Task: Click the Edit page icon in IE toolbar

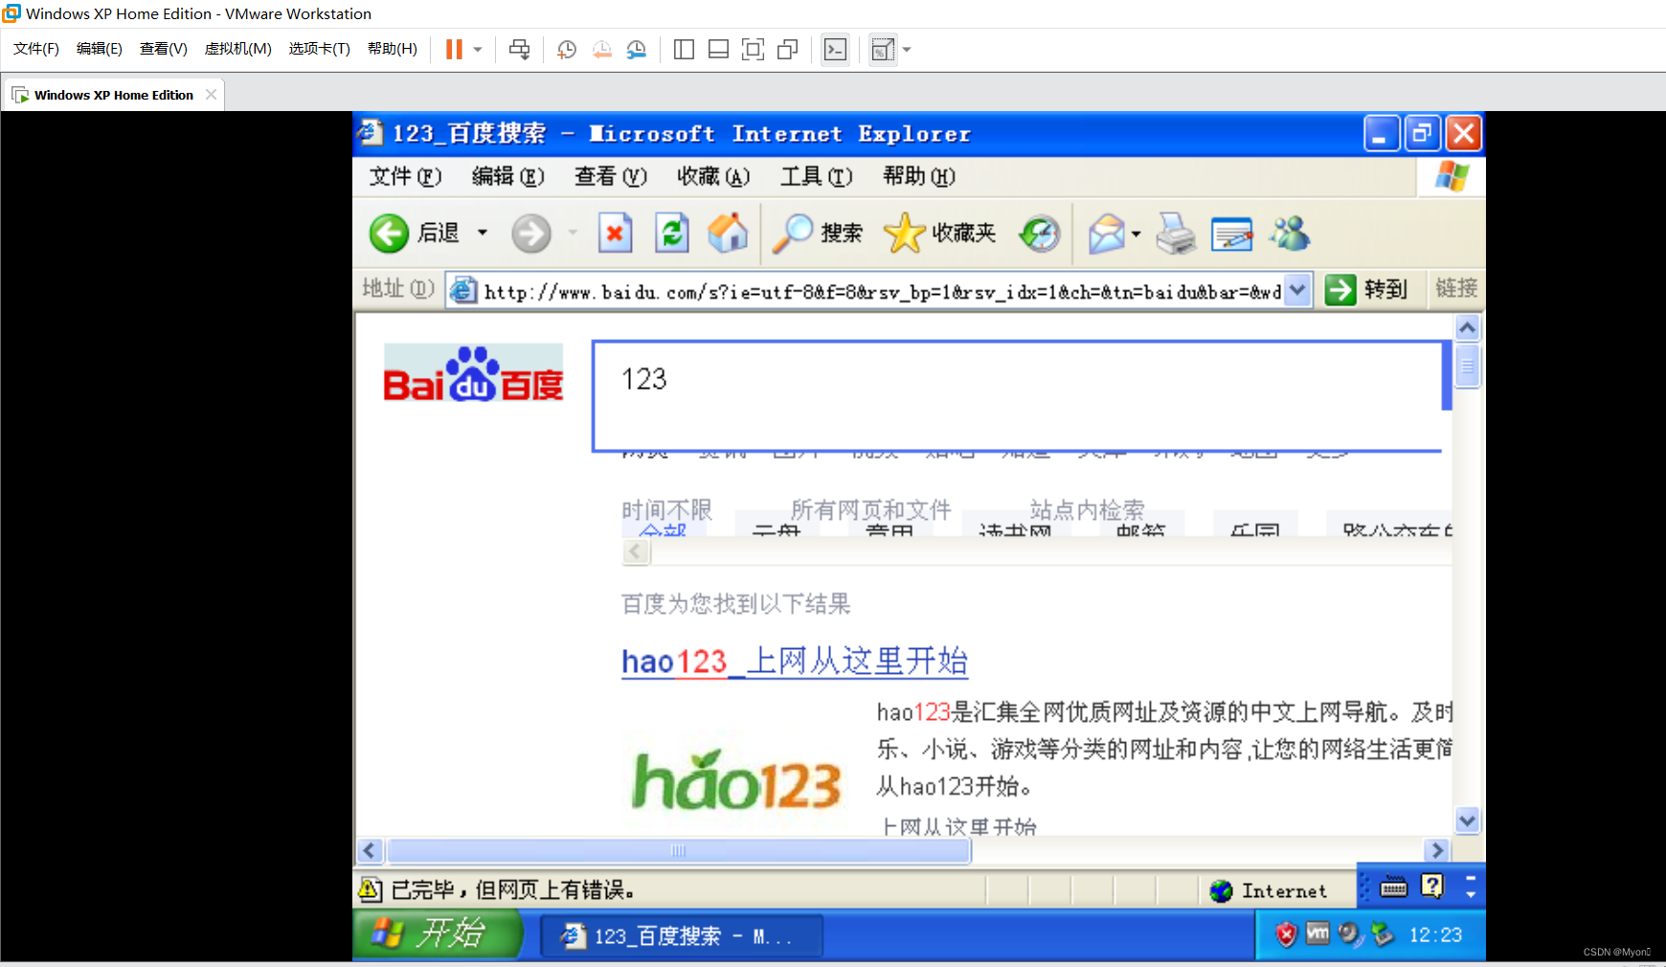Action: (x=1232, y=233)
